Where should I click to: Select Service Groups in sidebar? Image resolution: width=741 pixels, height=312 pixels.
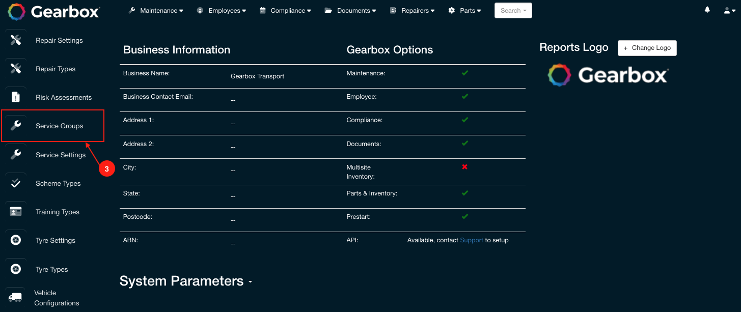pos(59,126)
